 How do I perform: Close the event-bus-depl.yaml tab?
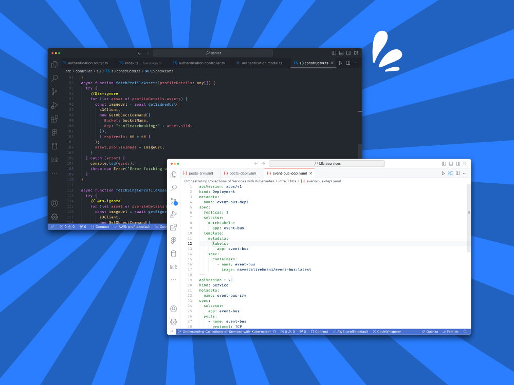click(311, 173)
